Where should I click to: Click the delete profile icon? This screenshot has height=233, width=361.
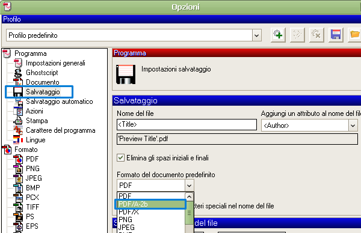[x=316, y=35]
